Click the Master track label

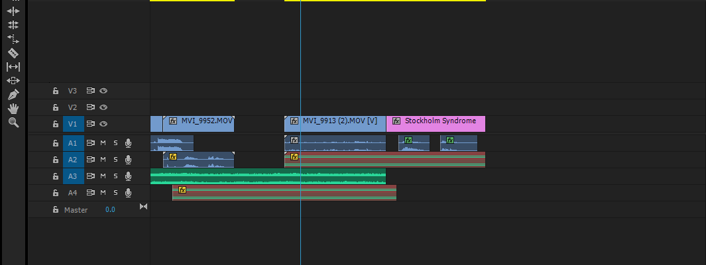coord(76,209)
